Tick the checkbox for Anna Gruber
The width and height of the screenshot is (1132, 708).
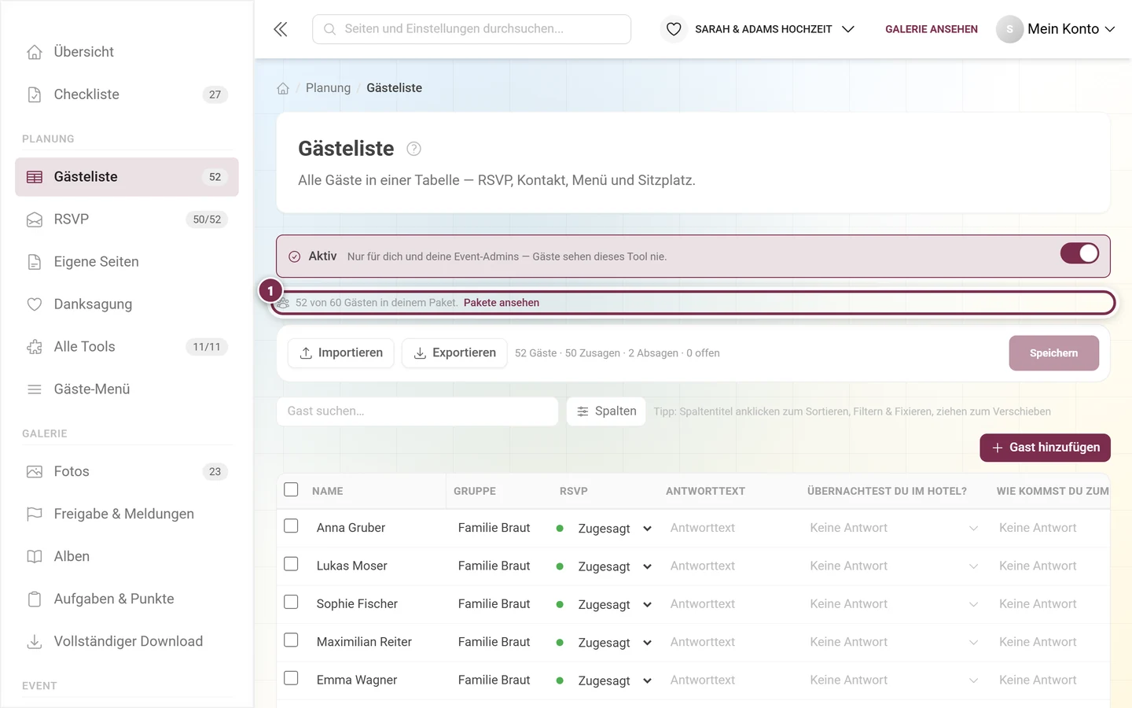click(x=291, y=525)
